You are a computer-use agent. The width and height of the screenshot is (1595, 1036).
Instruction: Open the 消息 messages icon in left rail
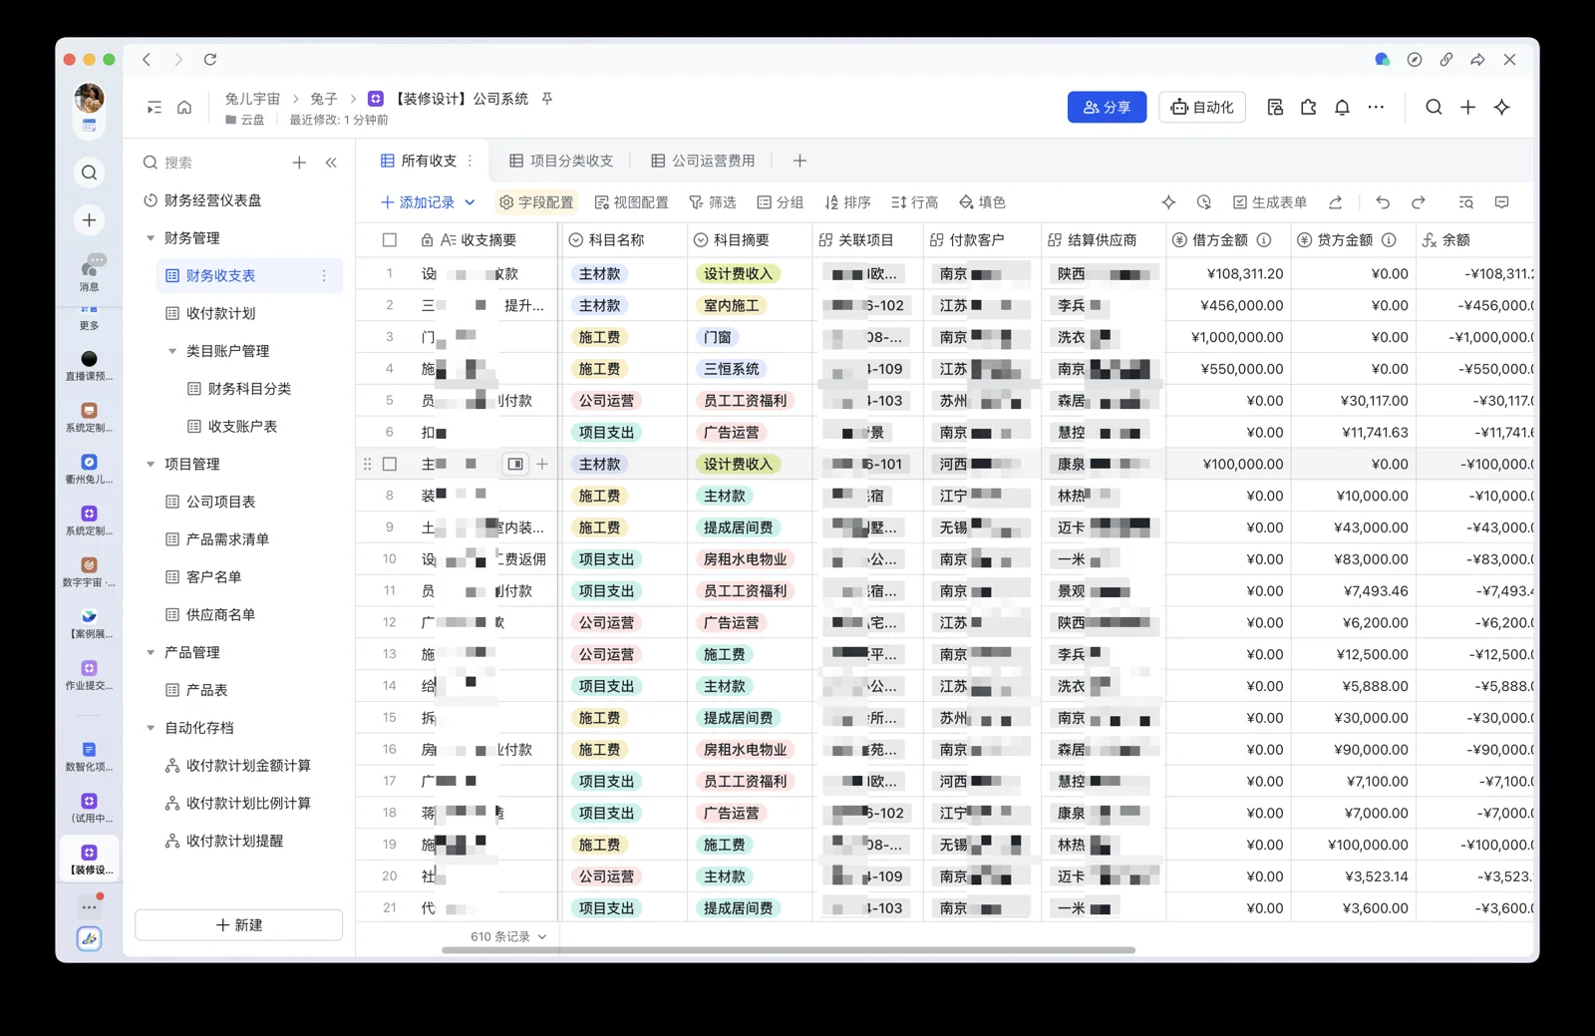(90, 270)
